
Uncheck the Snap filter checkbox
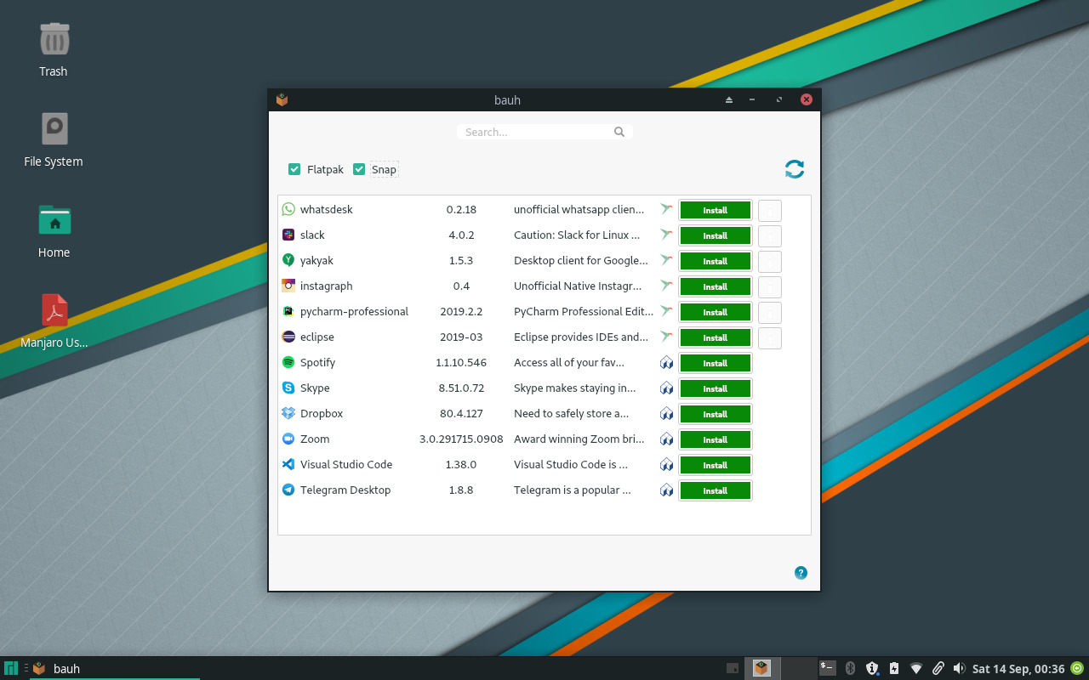359,169
